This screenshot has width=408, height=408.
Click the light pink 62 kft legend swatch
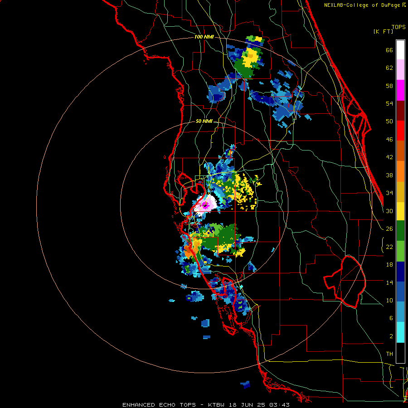400,69
